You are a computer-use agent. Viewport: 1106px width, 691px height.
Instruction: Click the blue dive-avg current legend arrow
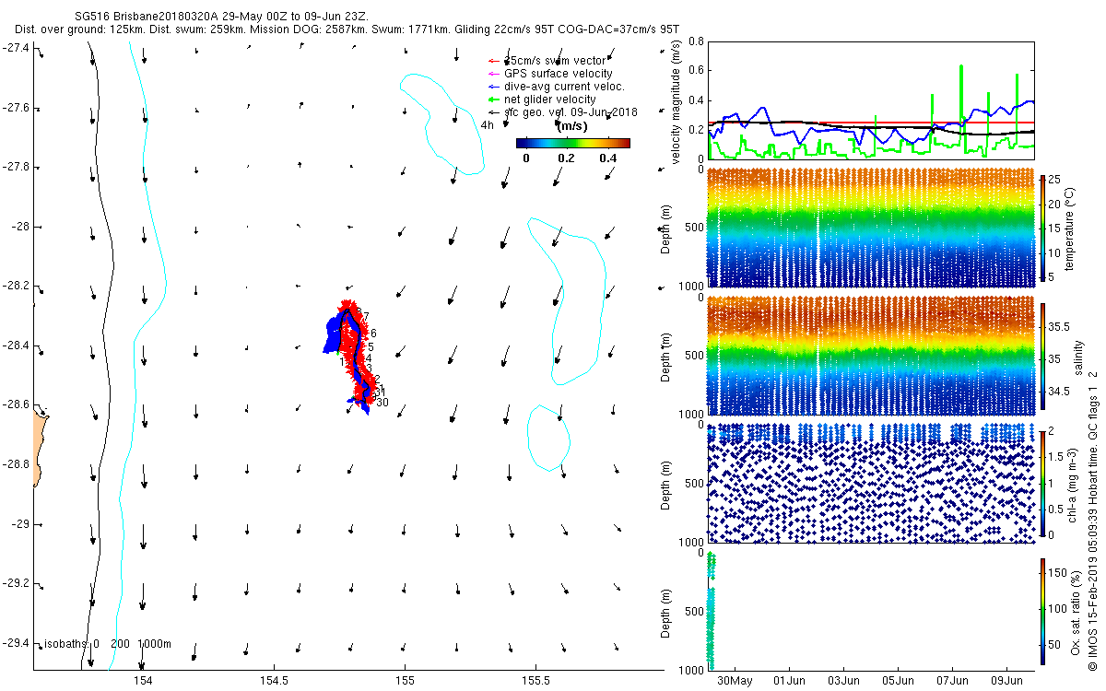[493, 87]
